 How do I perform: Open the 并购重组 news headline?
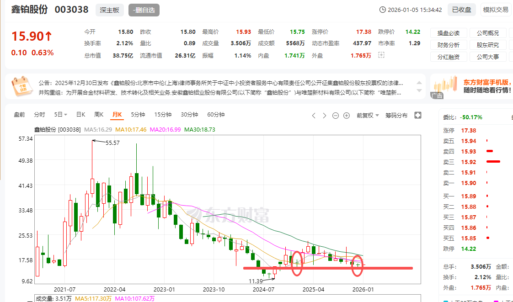pos(220,92)
